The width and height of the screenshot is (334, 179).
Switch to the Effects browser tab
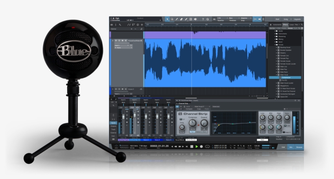click(x=286, y=25)
